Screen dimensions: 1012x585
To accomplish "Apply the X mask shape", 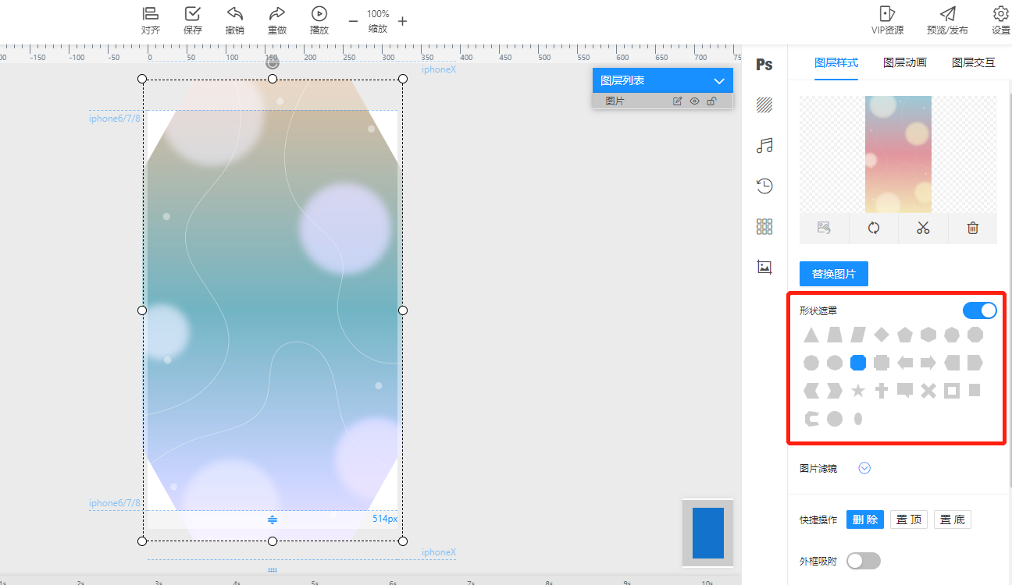I will tap(928, 391).
